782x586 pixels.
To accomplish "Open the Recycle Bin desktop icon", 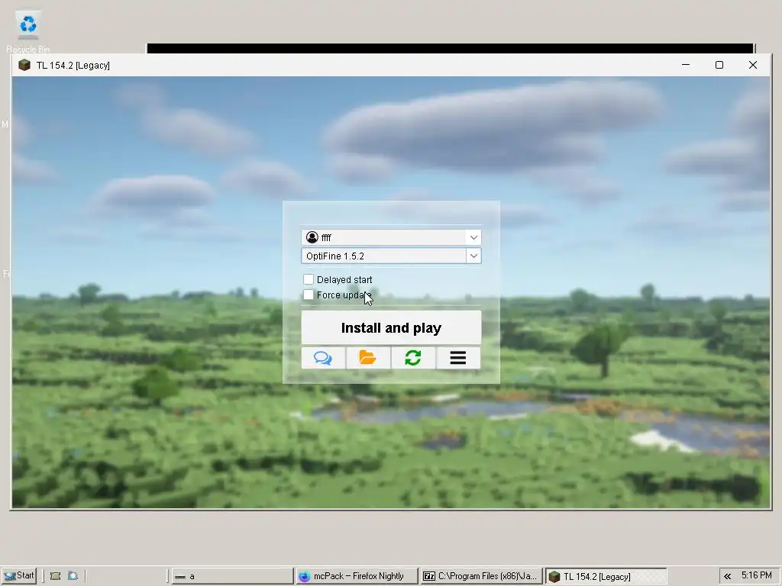I will coord(28,32).
